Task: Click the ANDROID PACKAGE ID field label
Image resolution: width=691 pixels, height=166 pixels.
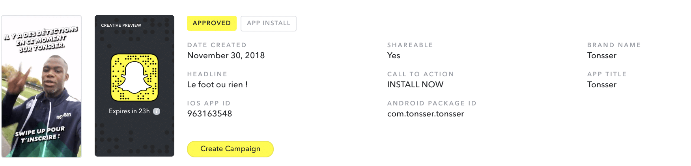Action: [x=432, y=103]
